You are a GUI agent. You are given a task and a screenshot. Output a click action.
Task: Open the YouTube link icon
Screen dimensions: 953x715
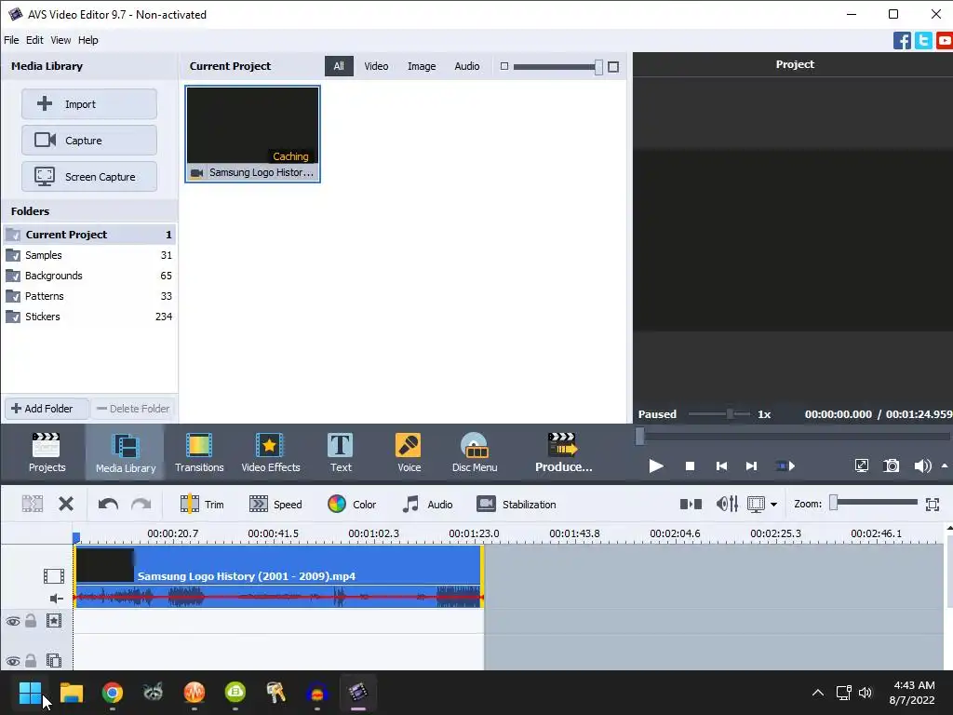[x=945, y=41]
